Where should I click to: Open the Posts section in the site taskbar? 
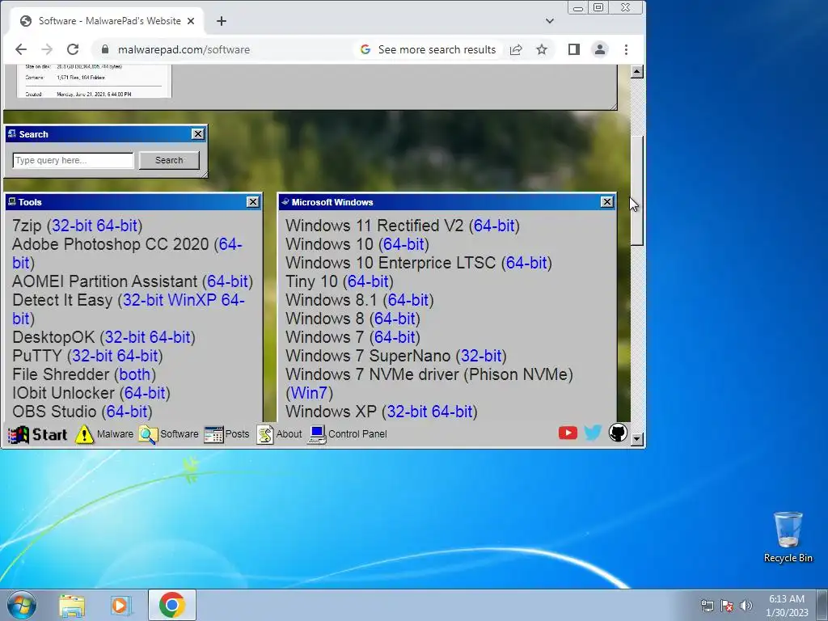tap(226, 434)
